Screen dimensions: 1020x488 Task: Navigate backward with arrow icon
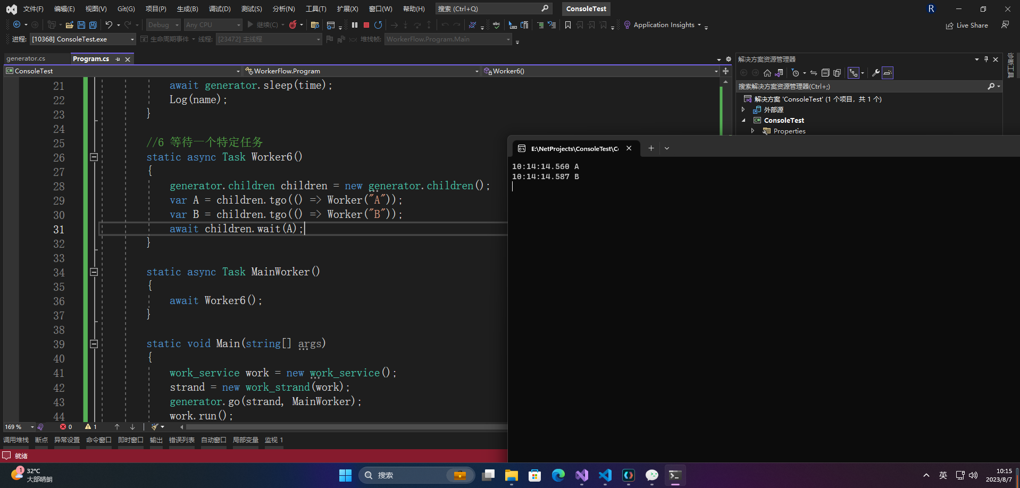coord(17,25)
